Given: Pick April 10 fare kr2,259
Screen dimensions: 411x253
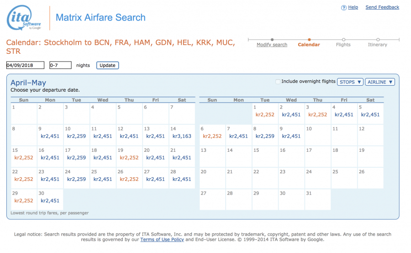Looking at the screenshot, I should [x=76, y=136].
